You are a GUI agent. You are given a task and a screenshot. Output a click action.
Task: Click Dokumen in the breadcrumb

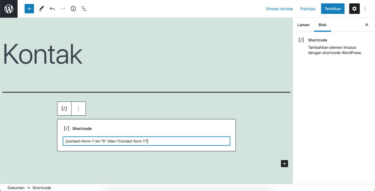click(16, 188)
